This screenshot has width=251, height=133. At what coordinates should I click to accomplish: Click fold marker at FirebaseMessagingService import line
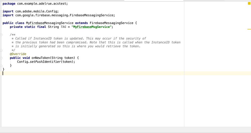[1, 15]
